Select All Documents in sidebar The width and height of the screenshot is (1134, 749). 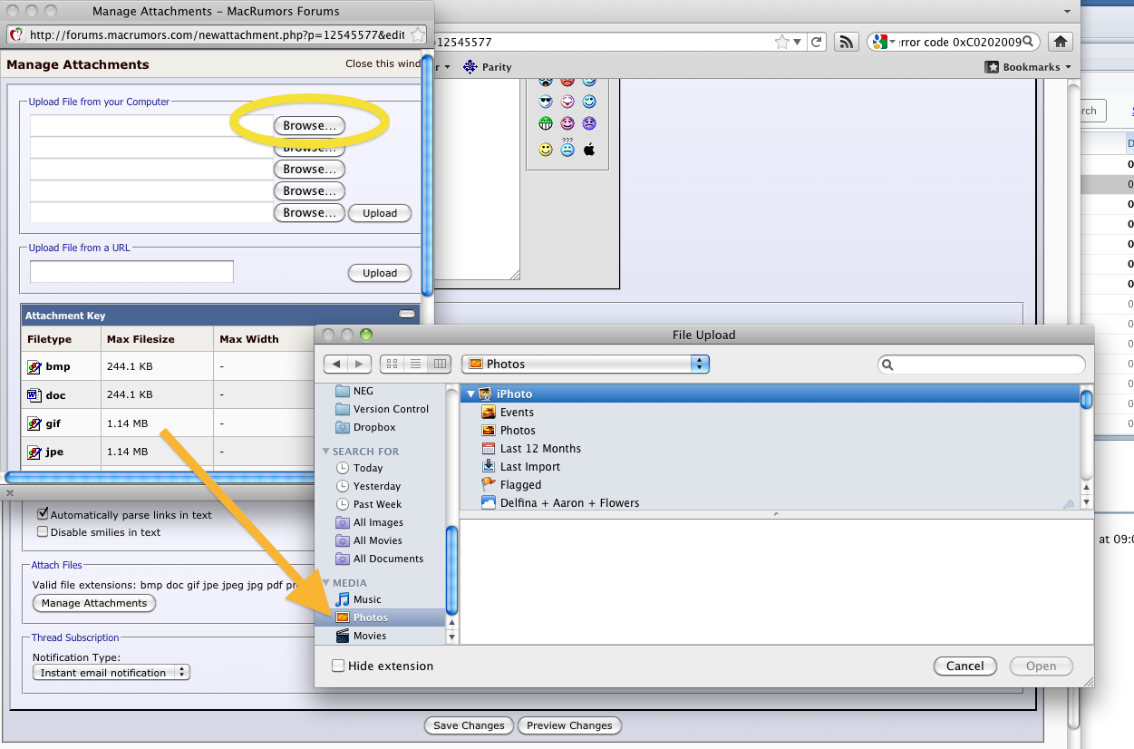379,559
